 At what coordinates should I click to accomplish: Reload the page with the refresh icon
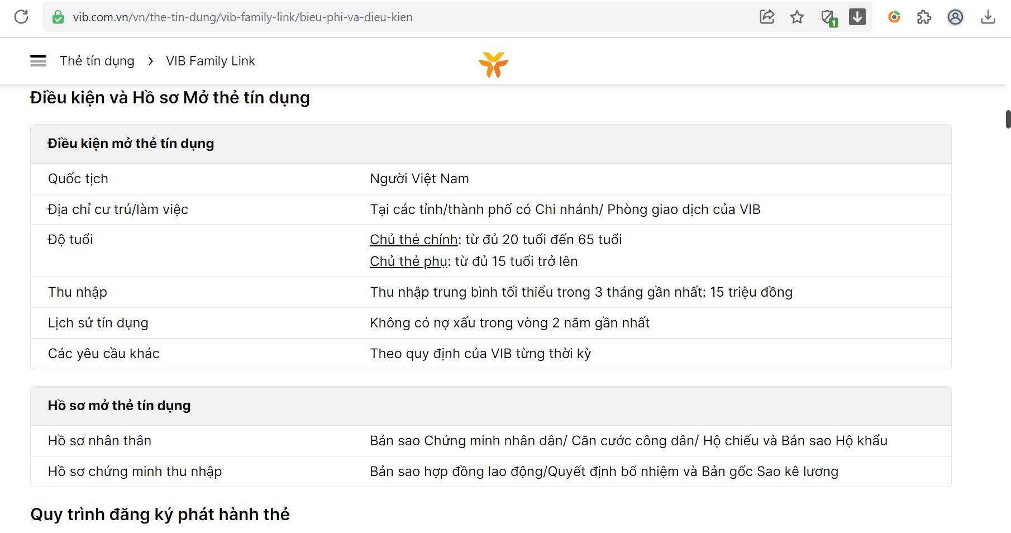click(x=21, y=17)
